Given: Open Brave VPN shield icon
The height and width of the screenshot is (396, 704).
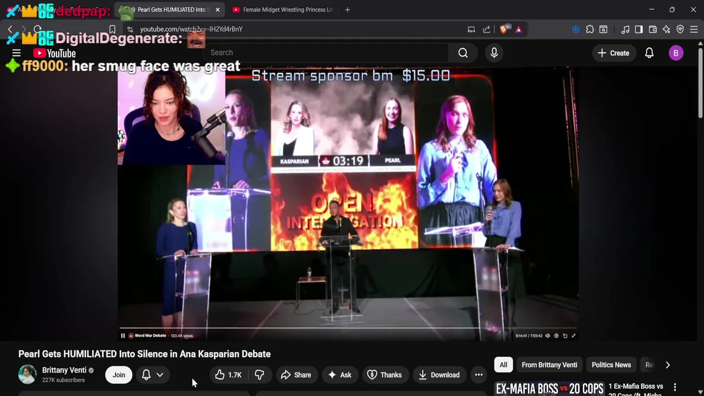Looking at the screenshot, I should [x=680, y=29].
